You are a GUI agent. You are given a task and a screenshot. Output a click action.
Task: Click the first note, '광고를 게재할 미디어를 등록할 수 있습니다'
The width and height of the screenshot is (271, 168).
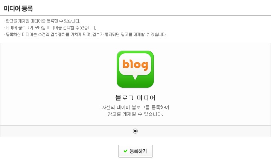[x=43, y=21]
